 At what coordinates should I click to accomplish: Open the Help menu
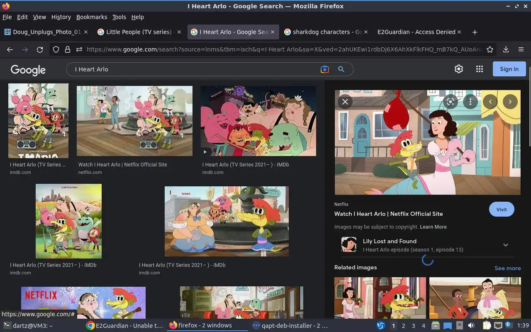138,17
